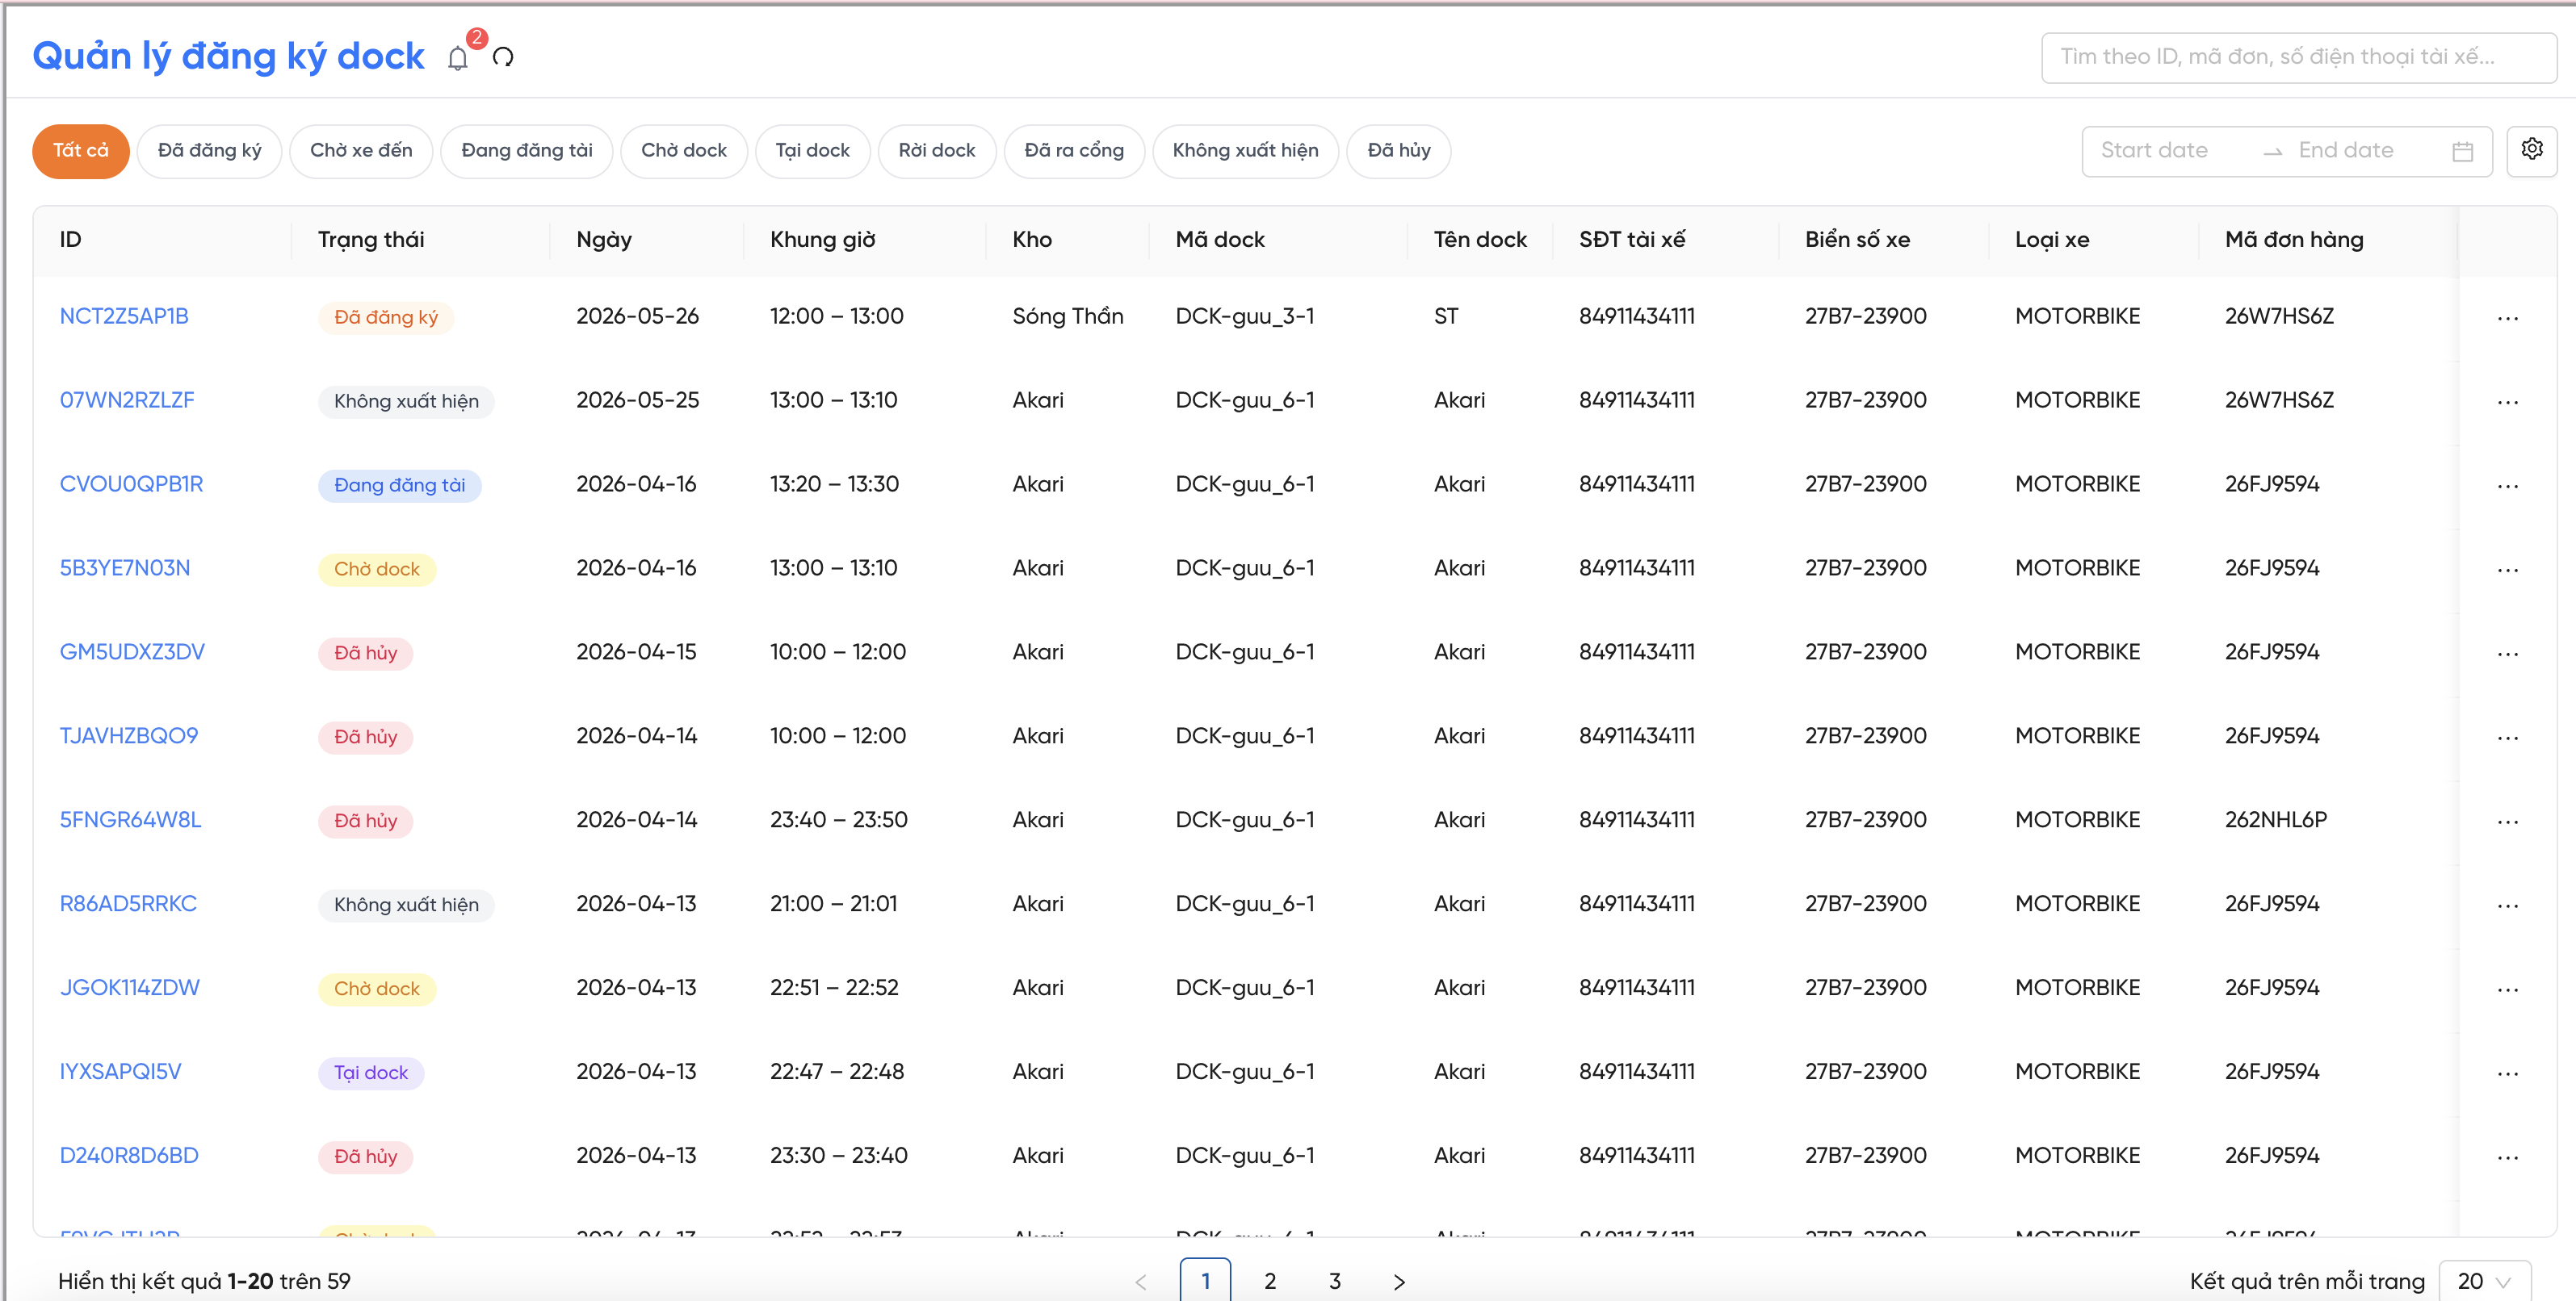Screen dimensions: 2576x1301
Task: Click the Quản lý đăng ký dock title
Action: click(228, 57)
